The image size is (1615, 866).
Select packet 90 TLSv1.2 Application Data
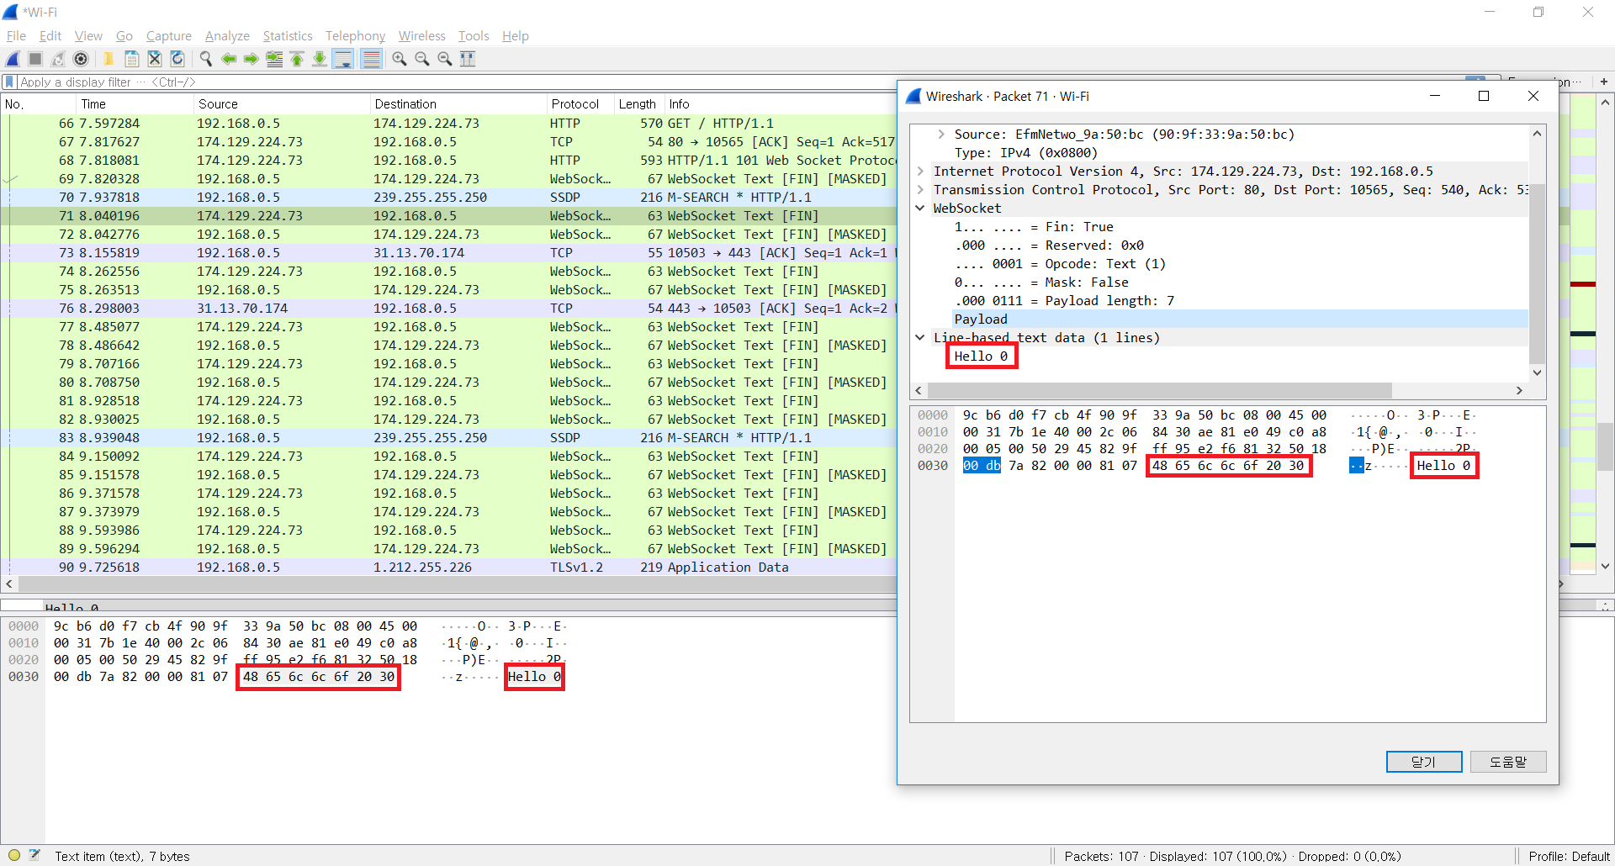[x=450, y=568]
